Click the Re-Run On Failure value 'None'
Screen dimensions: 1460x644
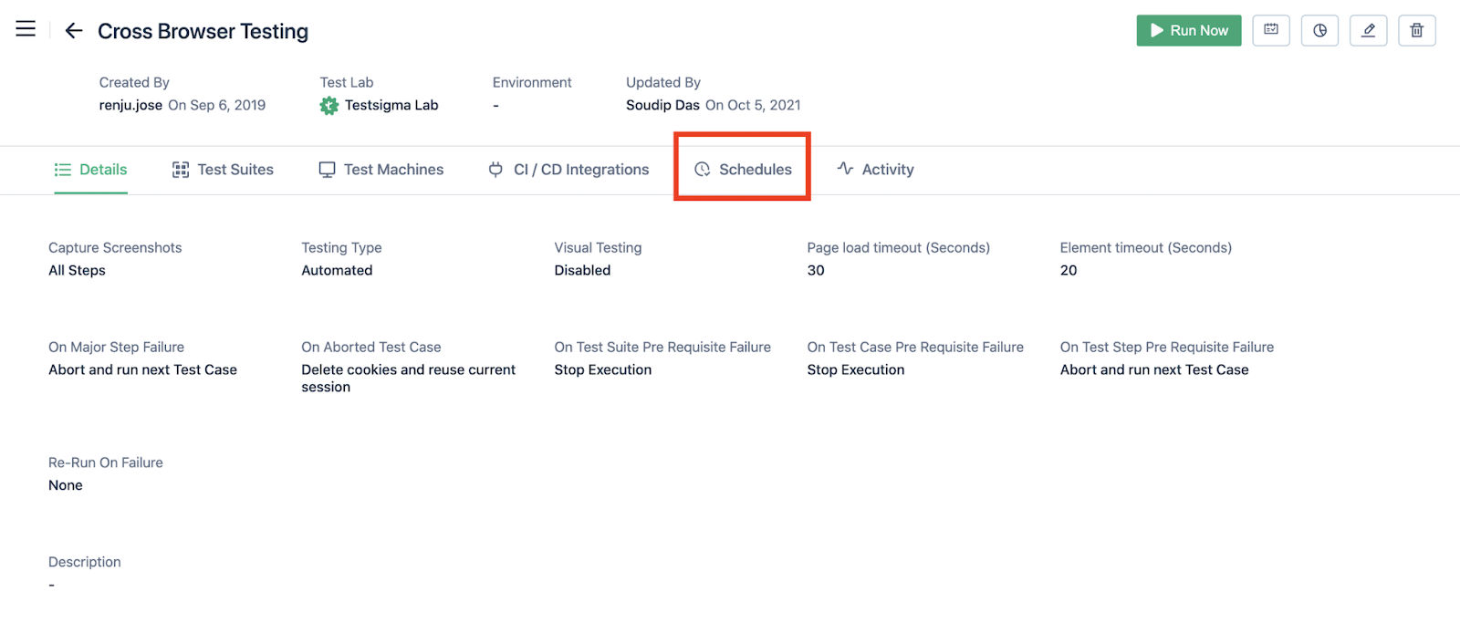(66, 485)
